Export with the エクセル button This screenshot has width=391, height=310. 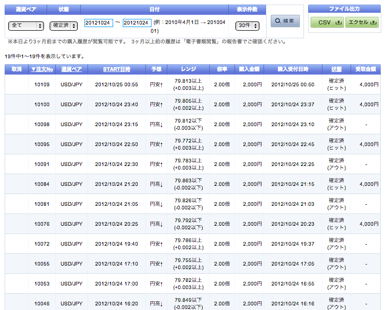pos(362,22)
